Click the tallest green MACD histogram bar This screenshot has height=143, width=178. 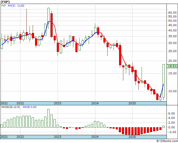[x=48, y=118]
